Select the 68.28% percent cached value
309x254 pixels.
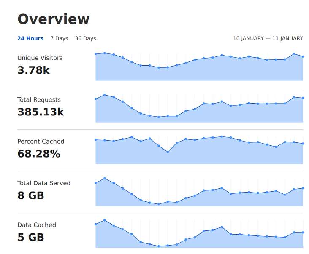39,154
